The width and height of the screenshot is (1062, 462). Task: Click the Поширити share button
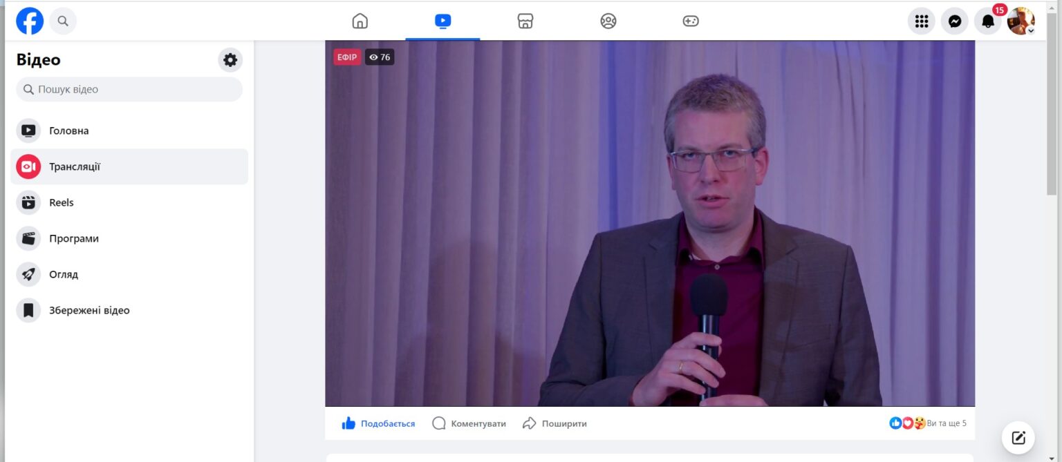click(x=555, y=423)
